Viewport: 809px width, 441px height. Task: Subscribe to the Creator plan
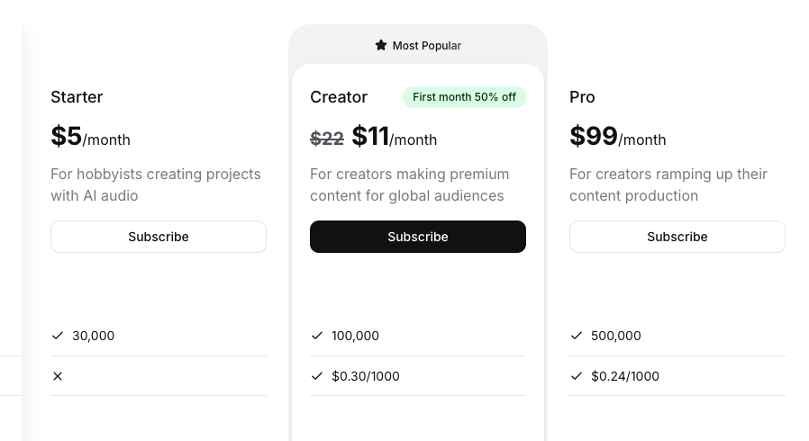418,237
